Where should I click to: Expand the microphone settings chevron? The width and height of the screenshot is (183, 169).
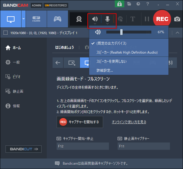coord(107,24)
